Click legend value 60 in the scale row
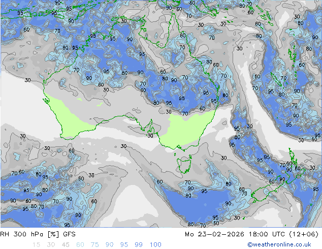 80,245
